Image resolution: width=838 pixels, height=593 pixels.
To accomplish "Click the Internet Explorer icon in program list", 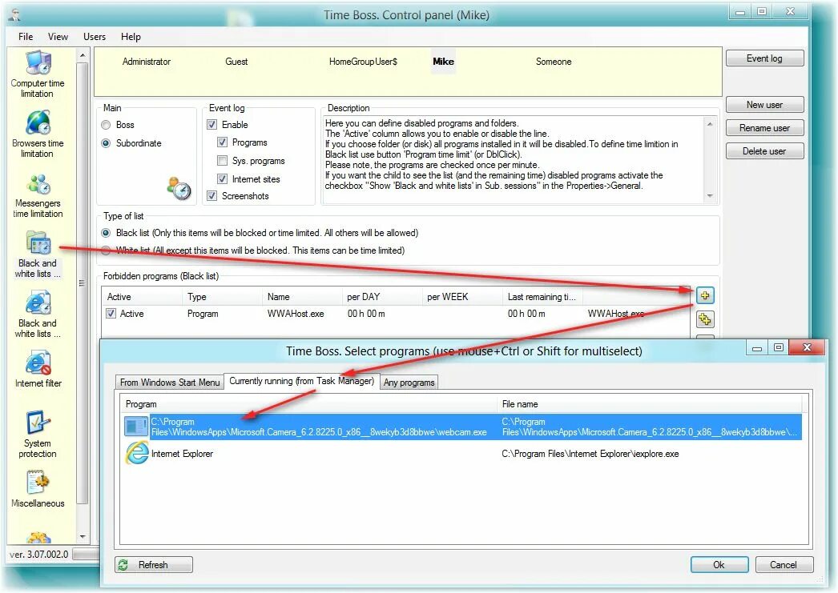I will [137, 453].
